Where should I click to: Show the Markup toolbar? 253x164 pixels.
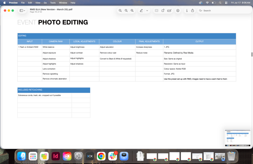point(178,10)
